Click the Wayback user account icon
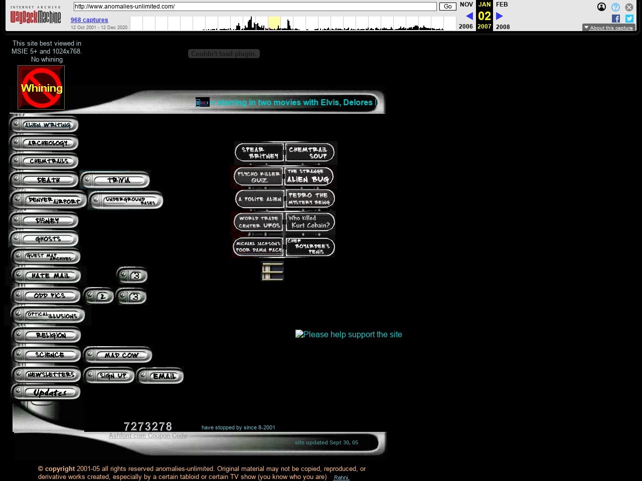This screenshot has width=642, height=481. click(601, 7)
